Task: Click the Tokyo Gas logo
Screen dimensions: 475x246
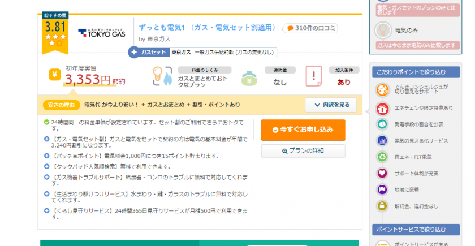Action: [x=101, y=33]
